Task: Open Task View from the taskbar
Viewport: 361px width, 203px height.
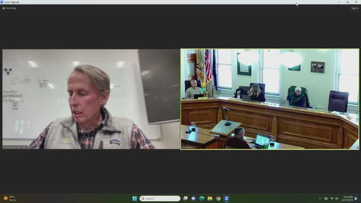Action: tap(186, 198)
